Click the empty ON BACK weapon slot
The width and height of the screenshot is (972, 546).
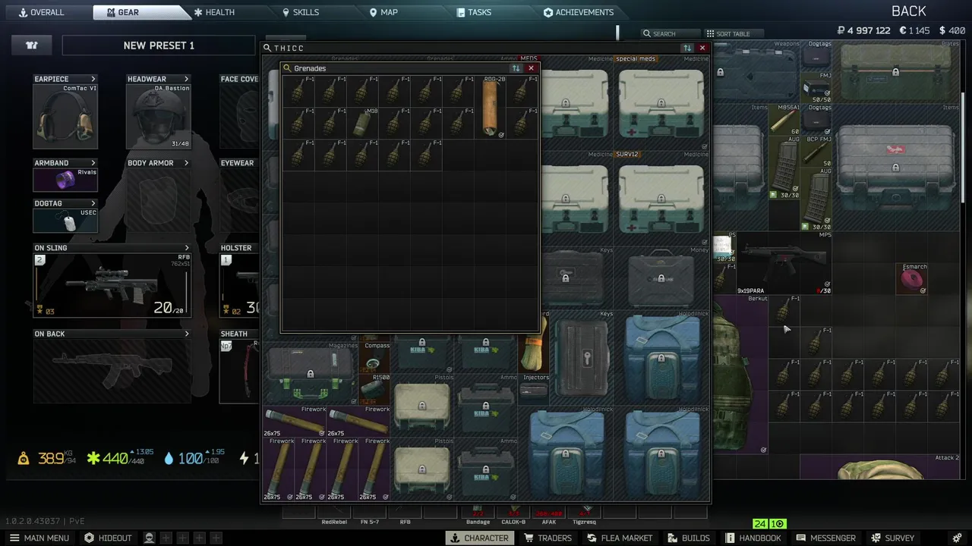[x=112, y=371]
